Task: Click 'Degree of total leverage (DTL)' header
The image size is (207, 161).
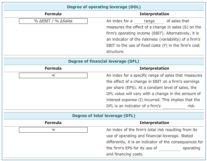Action: click(104, 116)
